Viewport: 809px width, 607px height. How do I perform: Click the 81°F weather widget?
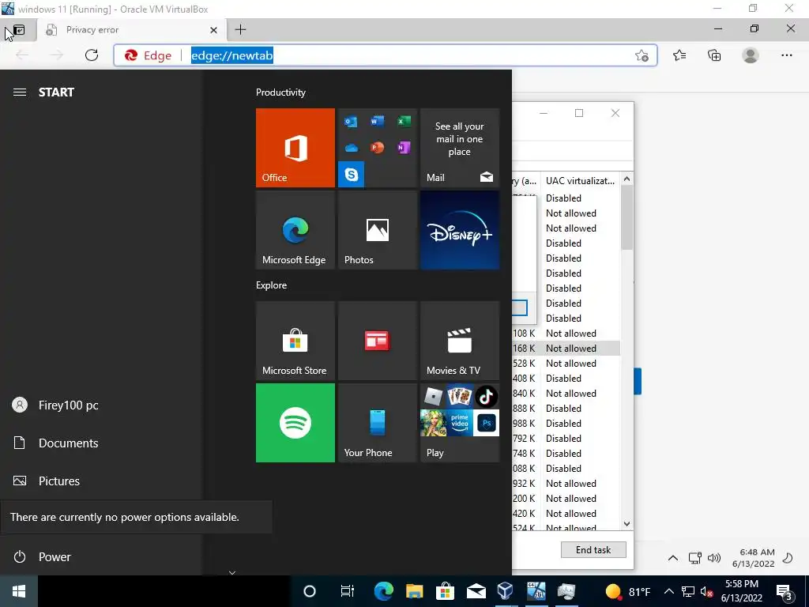628,591
